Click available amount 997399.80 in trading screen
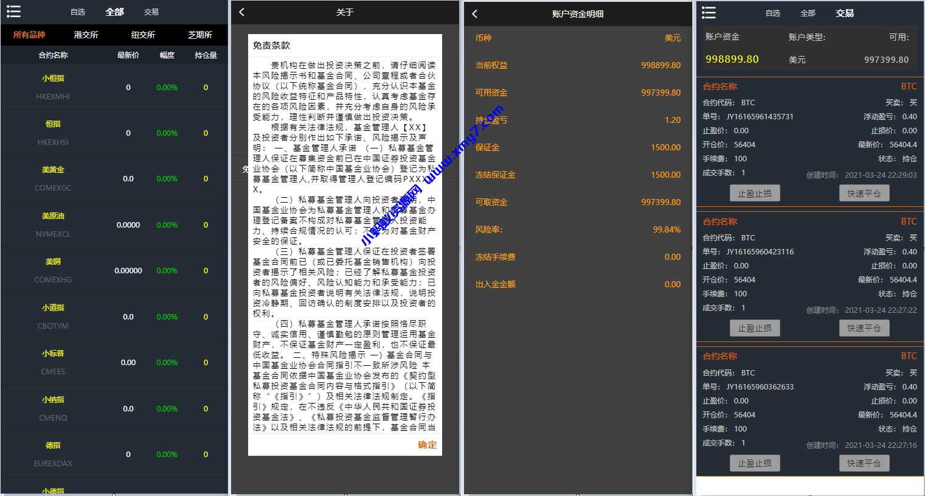925x496 pixels. 887,60
